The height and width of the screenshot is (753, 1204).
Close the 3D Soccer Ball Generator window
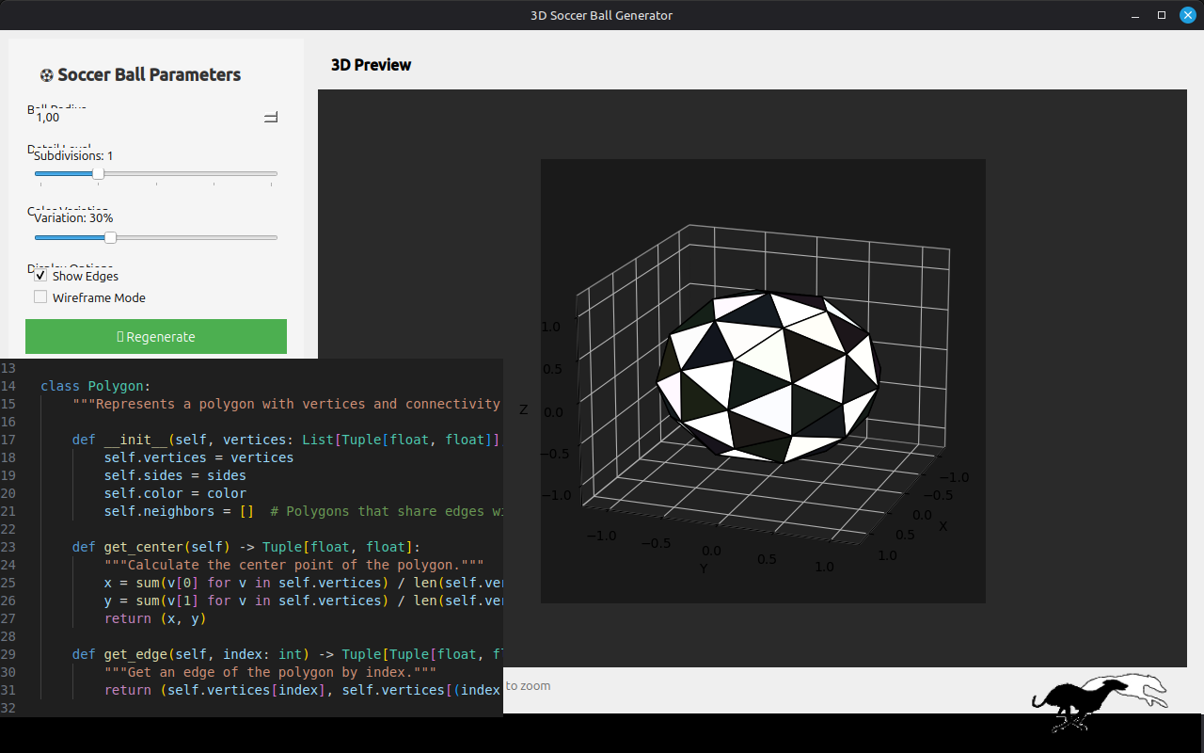coord(1187,15)
